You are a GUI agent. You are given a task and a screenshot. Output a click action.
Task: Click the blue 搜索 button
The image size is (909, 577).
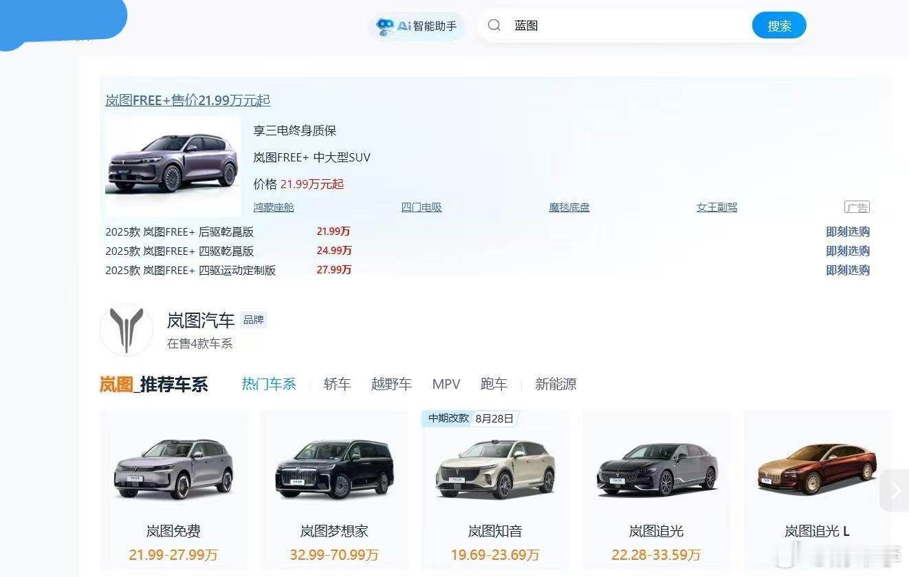779,25
